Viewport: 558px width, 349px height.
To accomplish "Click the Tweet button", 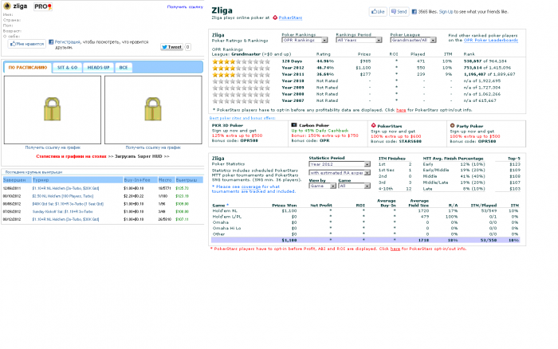I will pos(171,47).
